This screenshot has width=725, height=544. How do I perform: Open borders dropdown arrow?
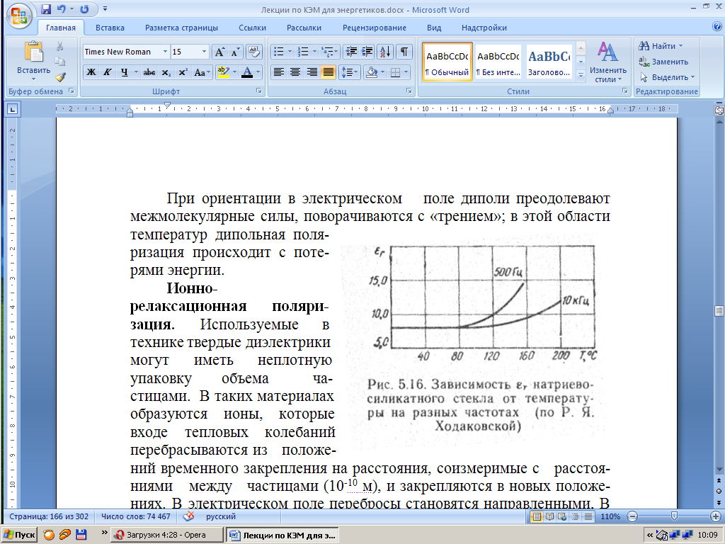pos(406,72)
